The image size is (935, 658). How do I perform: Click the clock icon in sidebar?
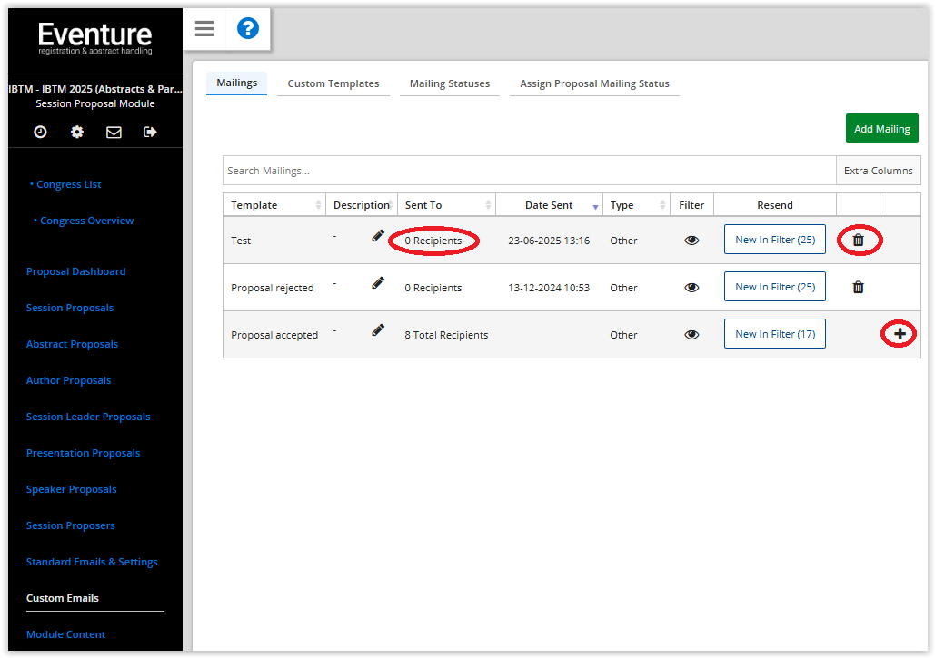tap(41, 132)
